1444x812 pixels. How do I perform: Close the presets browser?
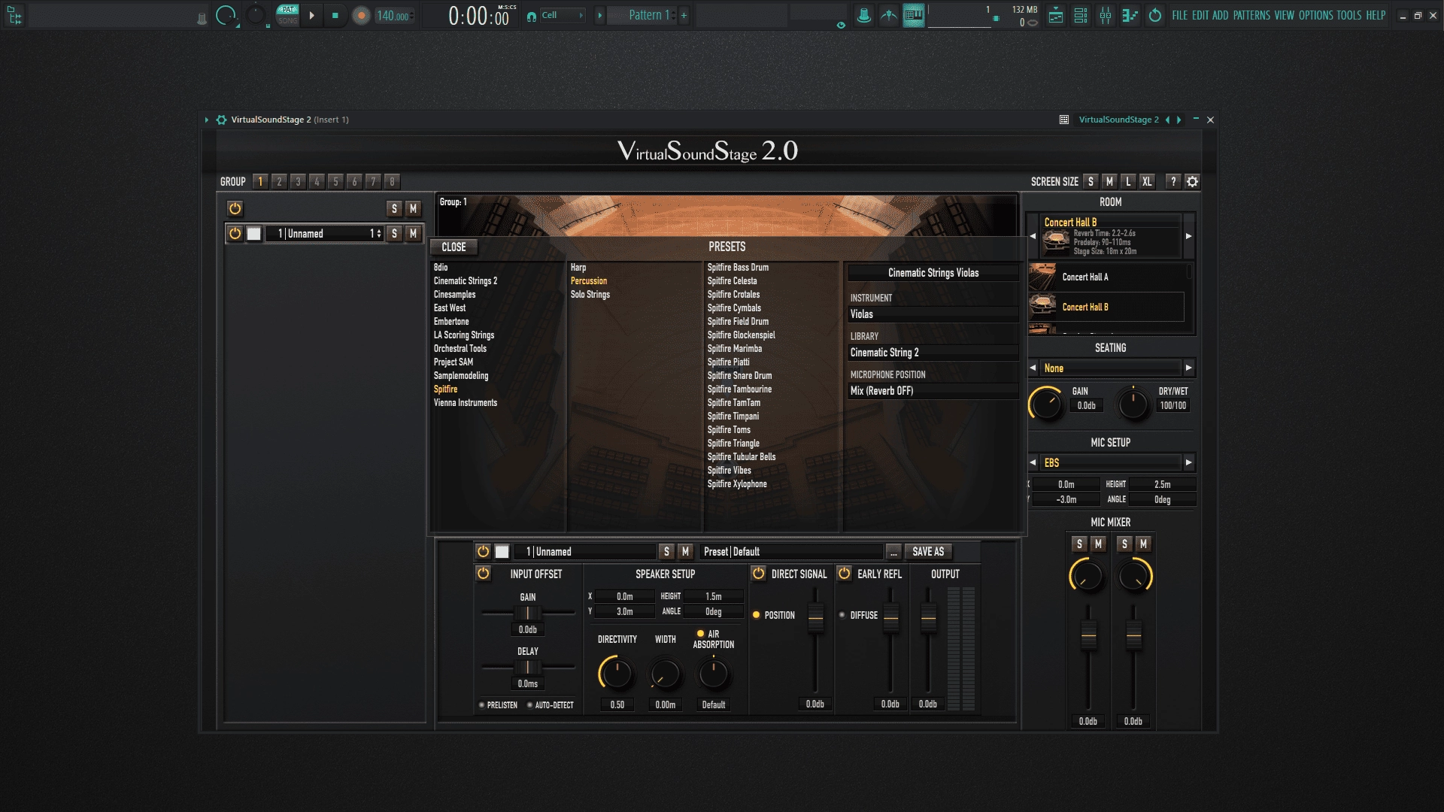pyautogui.click(x=454, y=247)
